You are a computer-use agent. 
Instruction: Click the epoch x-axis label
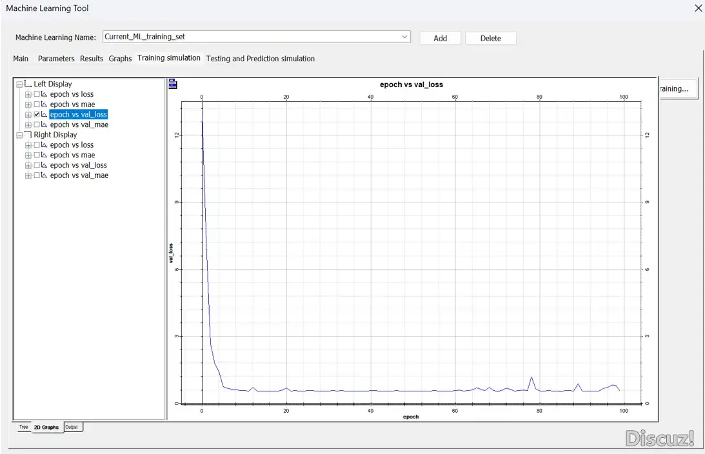pyautogui.click(x=410, y=417)
